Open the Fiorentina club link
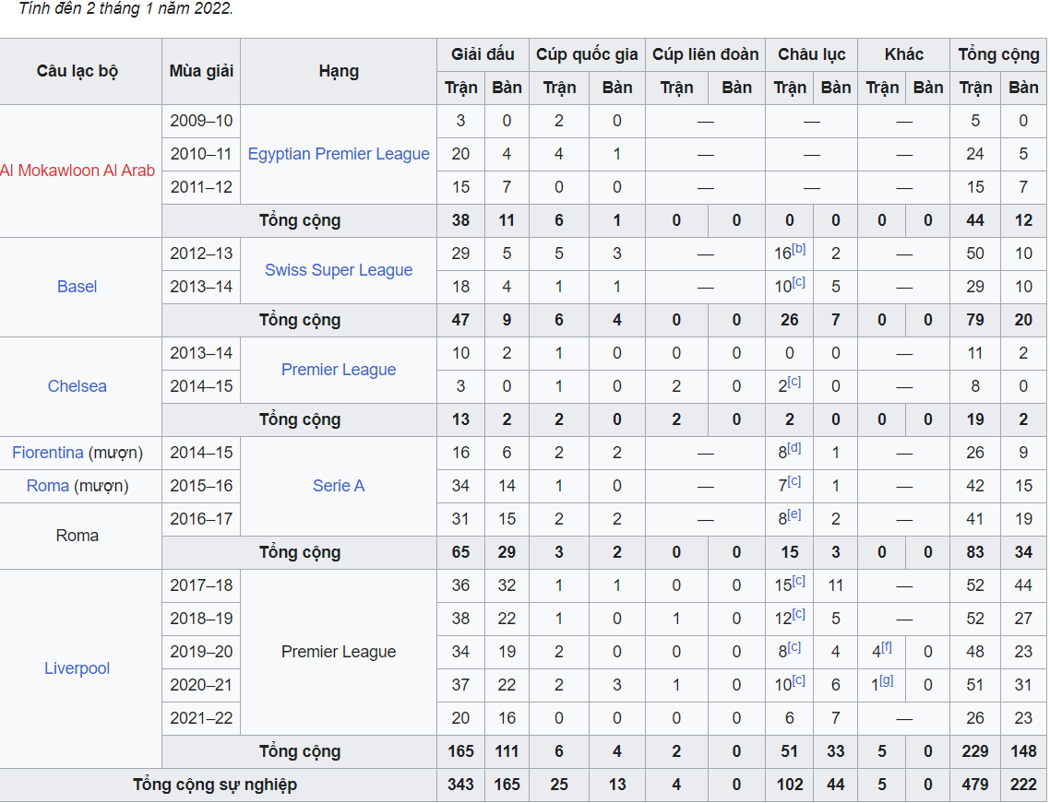 [48, 453]
